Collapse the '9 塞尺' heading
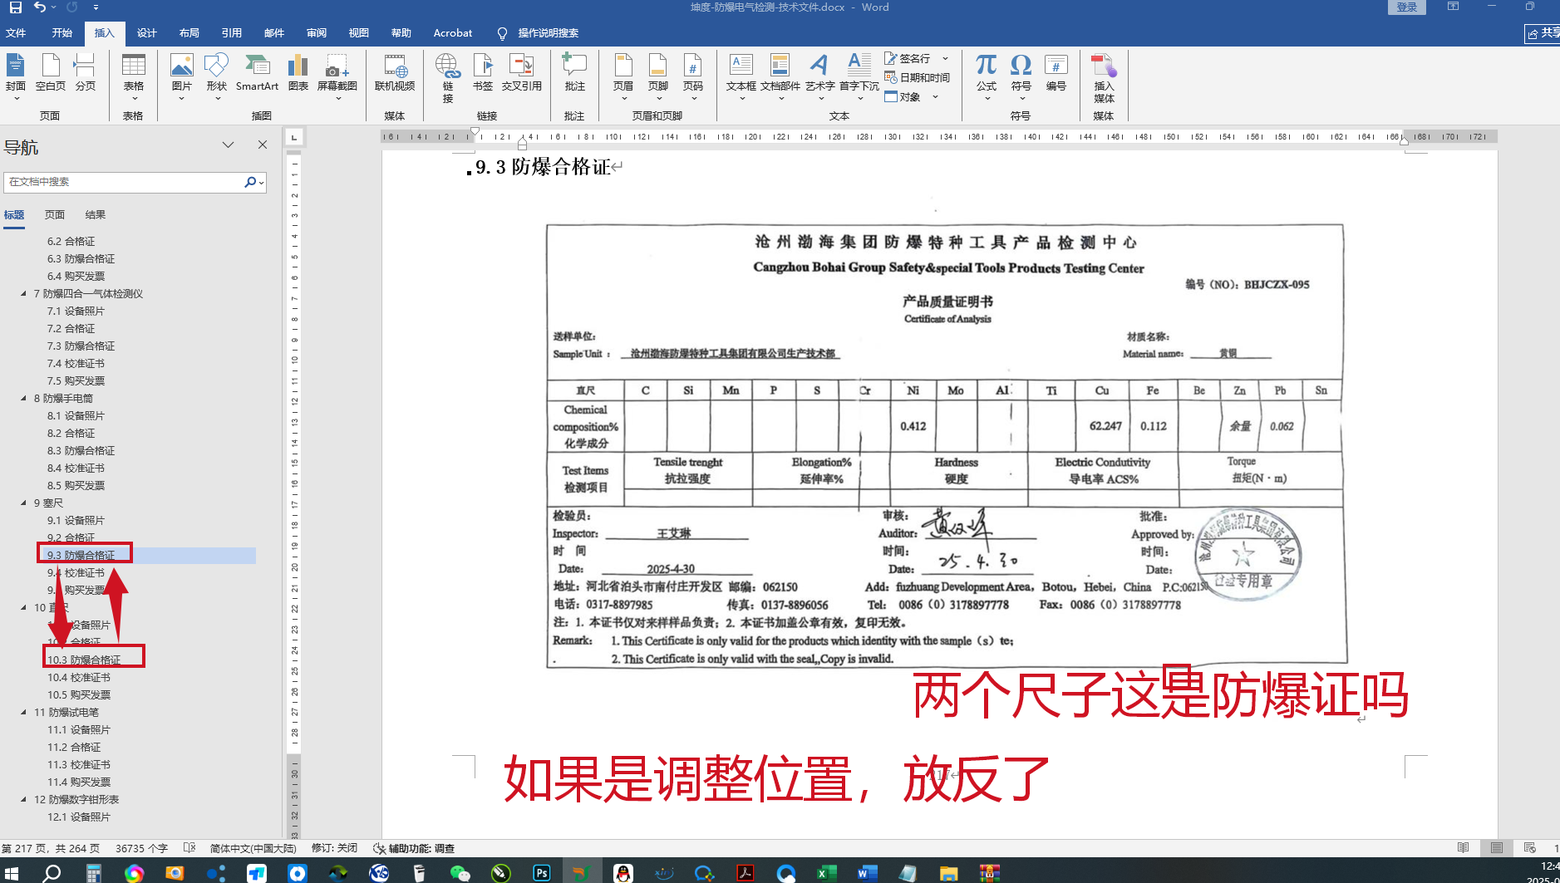Image resolution: width=1560 pixels, height=883 pixels. click(x=23, y=503)
